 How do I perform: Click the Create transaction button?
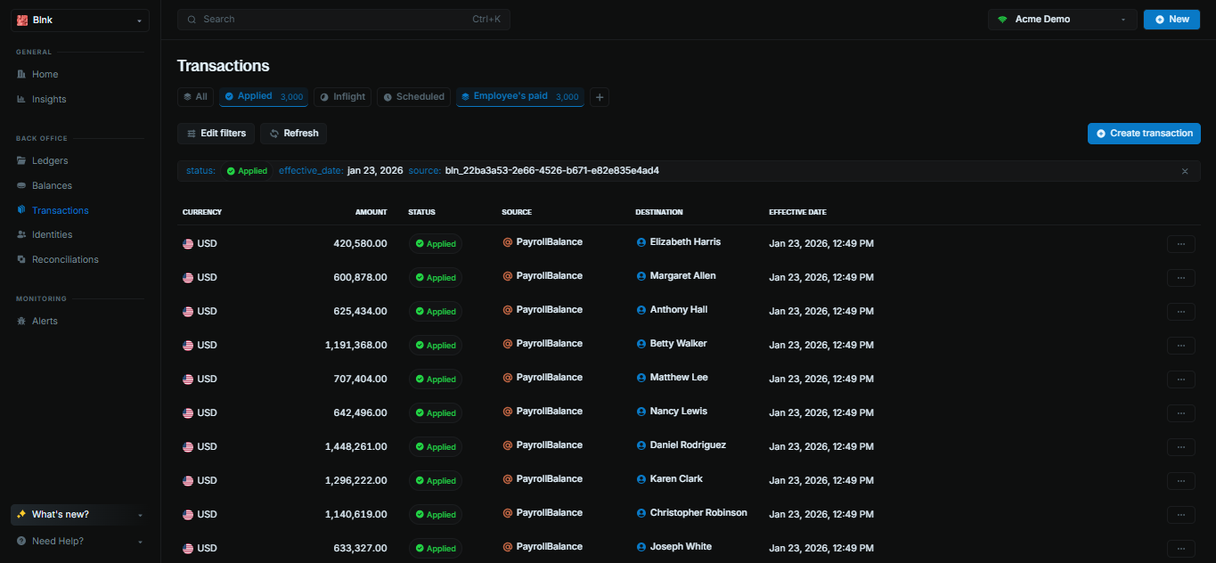click(x=1144, y=134)
